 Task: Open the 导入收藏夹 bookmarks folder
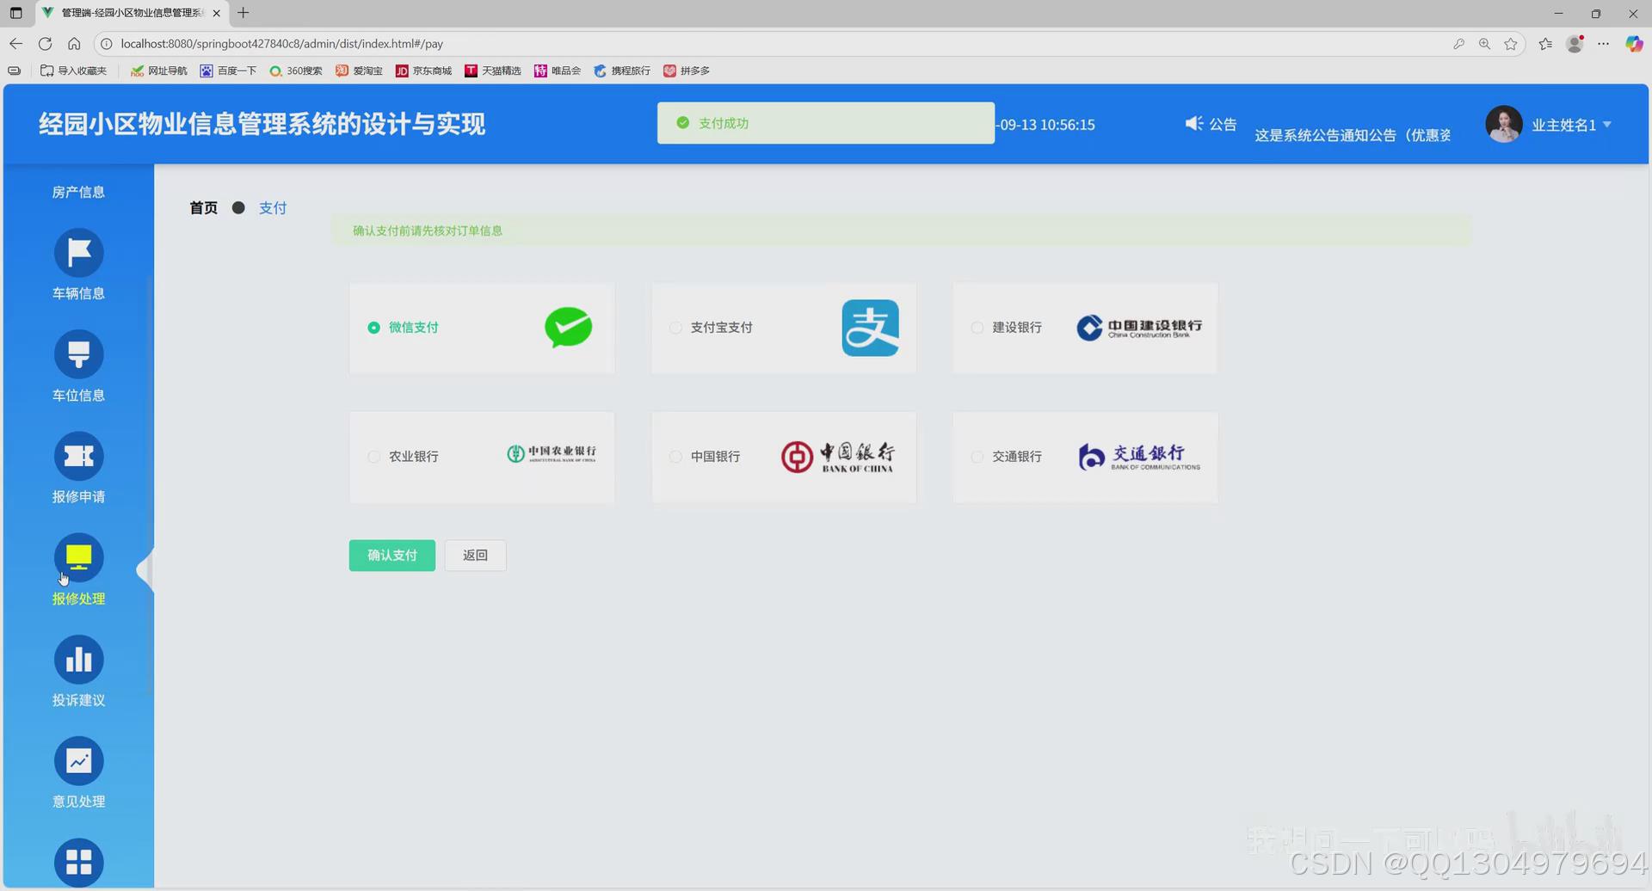click(74, 71)
